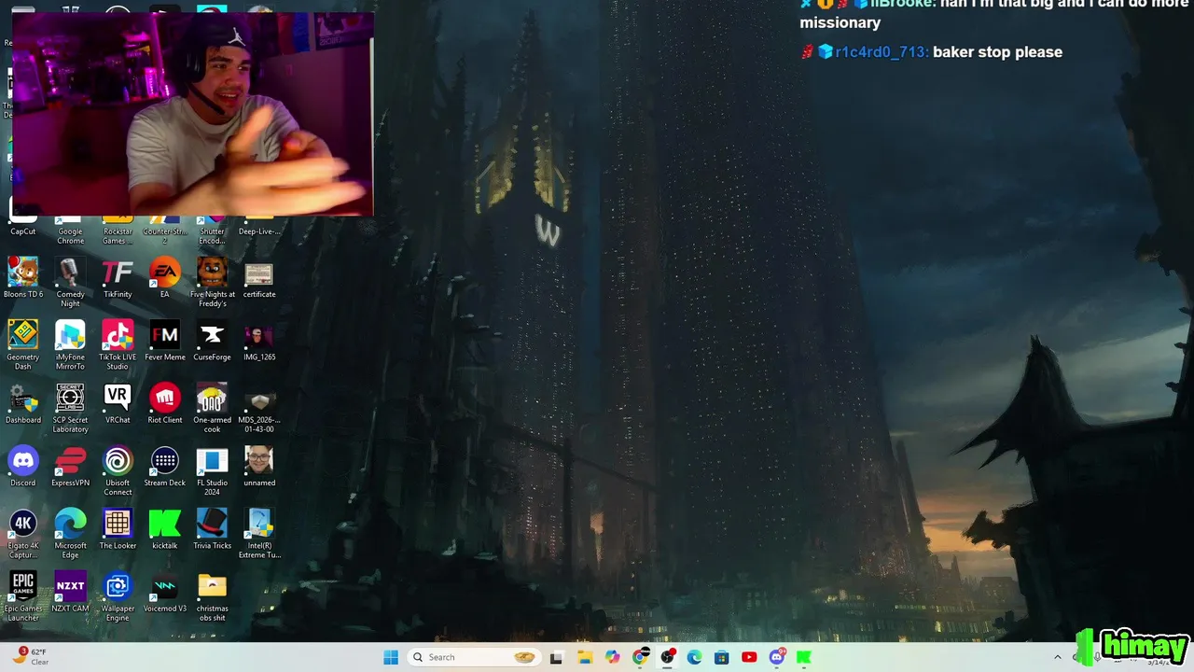Launch SCP Secret Laboratory
This screenshot has width=1194, height=672.
pyautogui.click(x=70, y=399)
